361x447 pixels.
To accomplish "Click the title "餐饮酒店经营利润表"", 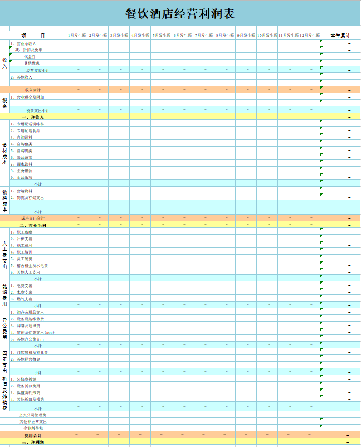I will (x=180, y=14).
